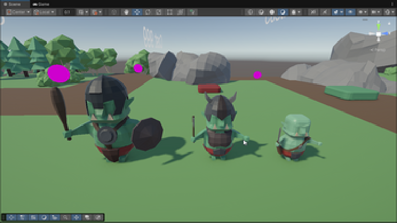Switch to the Scene tab
397x223 pixels.
pos(13,4)
